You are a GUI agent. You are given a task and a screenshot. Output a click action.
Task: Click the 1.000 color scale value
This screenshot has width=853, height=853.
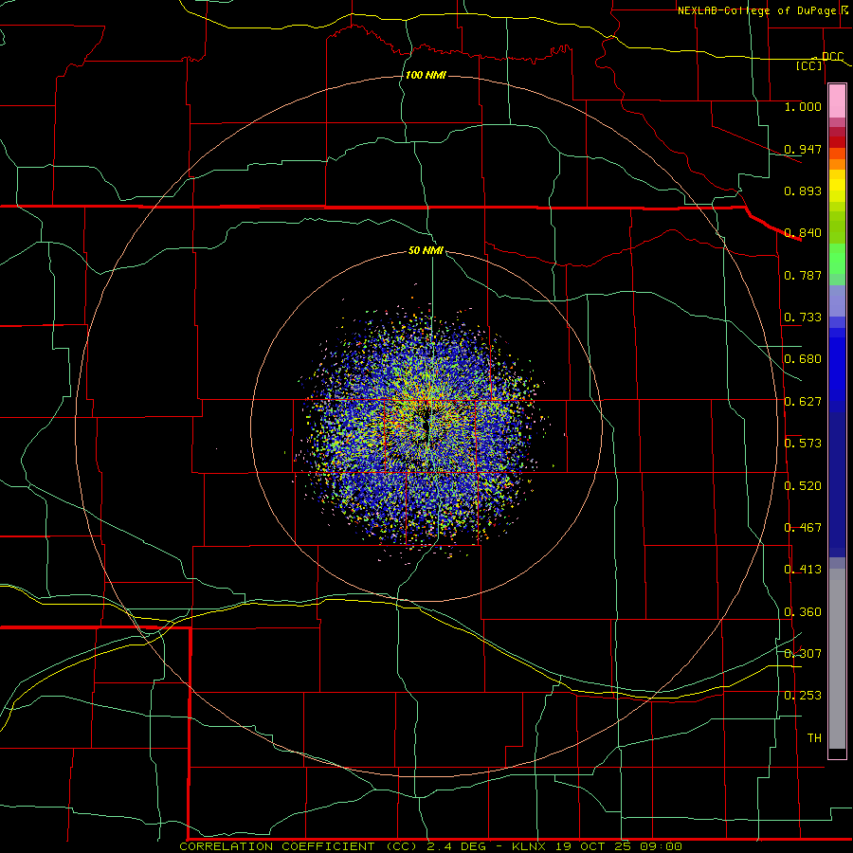click(803, 106)
